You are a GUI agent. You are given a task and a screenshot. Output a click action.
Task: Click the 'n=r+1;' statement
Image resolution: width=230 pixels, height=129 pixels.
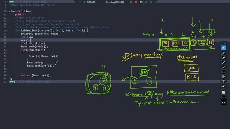(x=26, y=40)
